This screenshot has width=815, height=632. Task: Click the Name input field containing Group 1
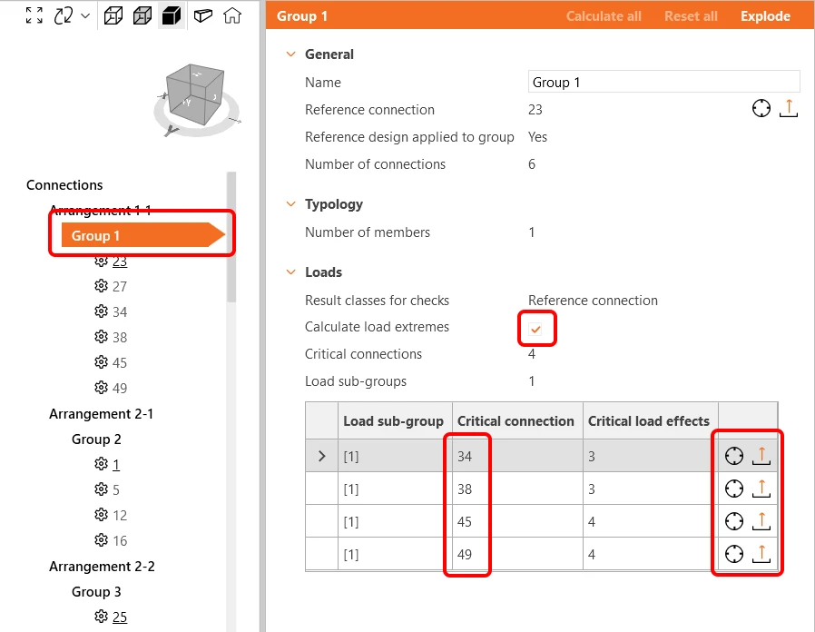tap(663, 82)
